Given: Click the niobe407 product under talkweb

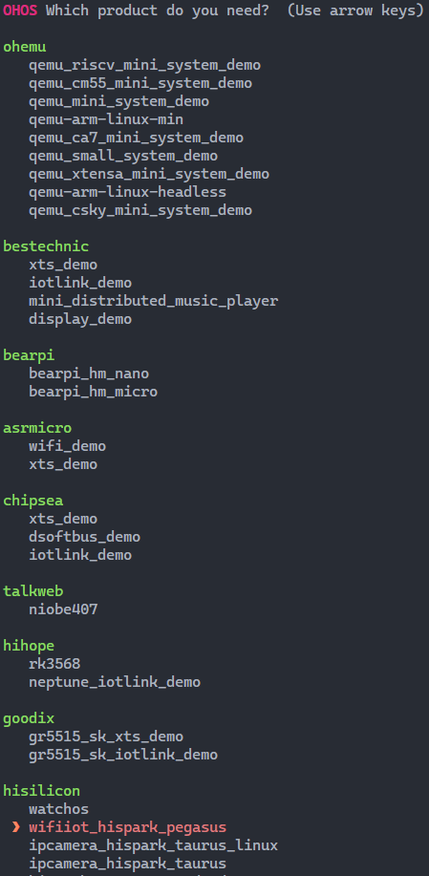Looking at the screenshot, I should 63,609.
